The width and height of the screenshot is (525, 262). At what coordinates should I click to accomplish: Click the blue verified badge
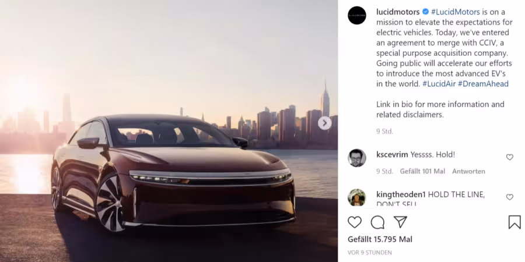pos(425,12)
